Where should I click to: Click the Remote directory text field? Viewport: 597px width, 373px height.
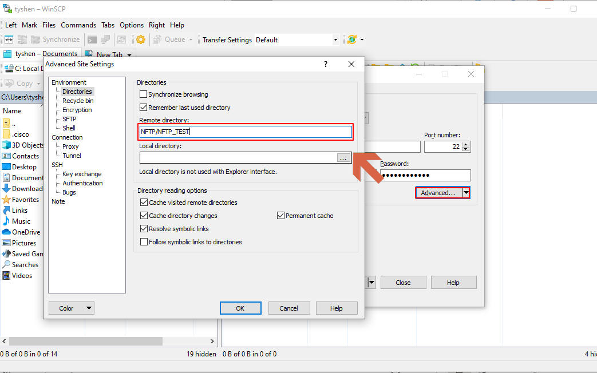tap(246, 132)
